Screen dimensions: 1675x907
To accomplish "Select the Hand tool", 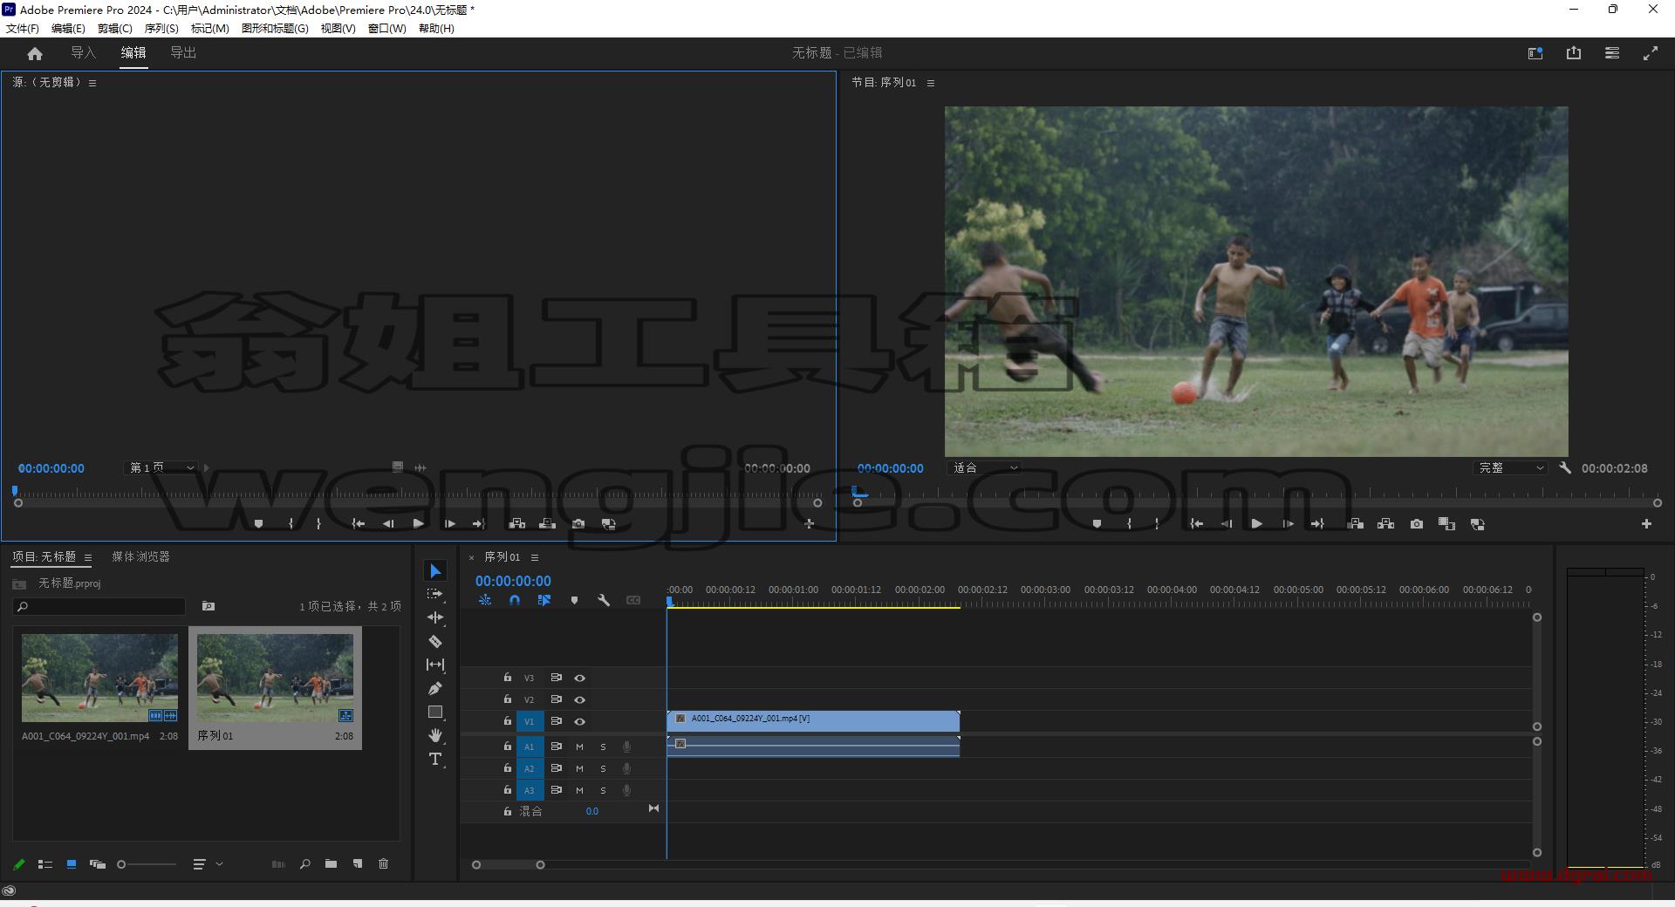I will click(435, 736).
